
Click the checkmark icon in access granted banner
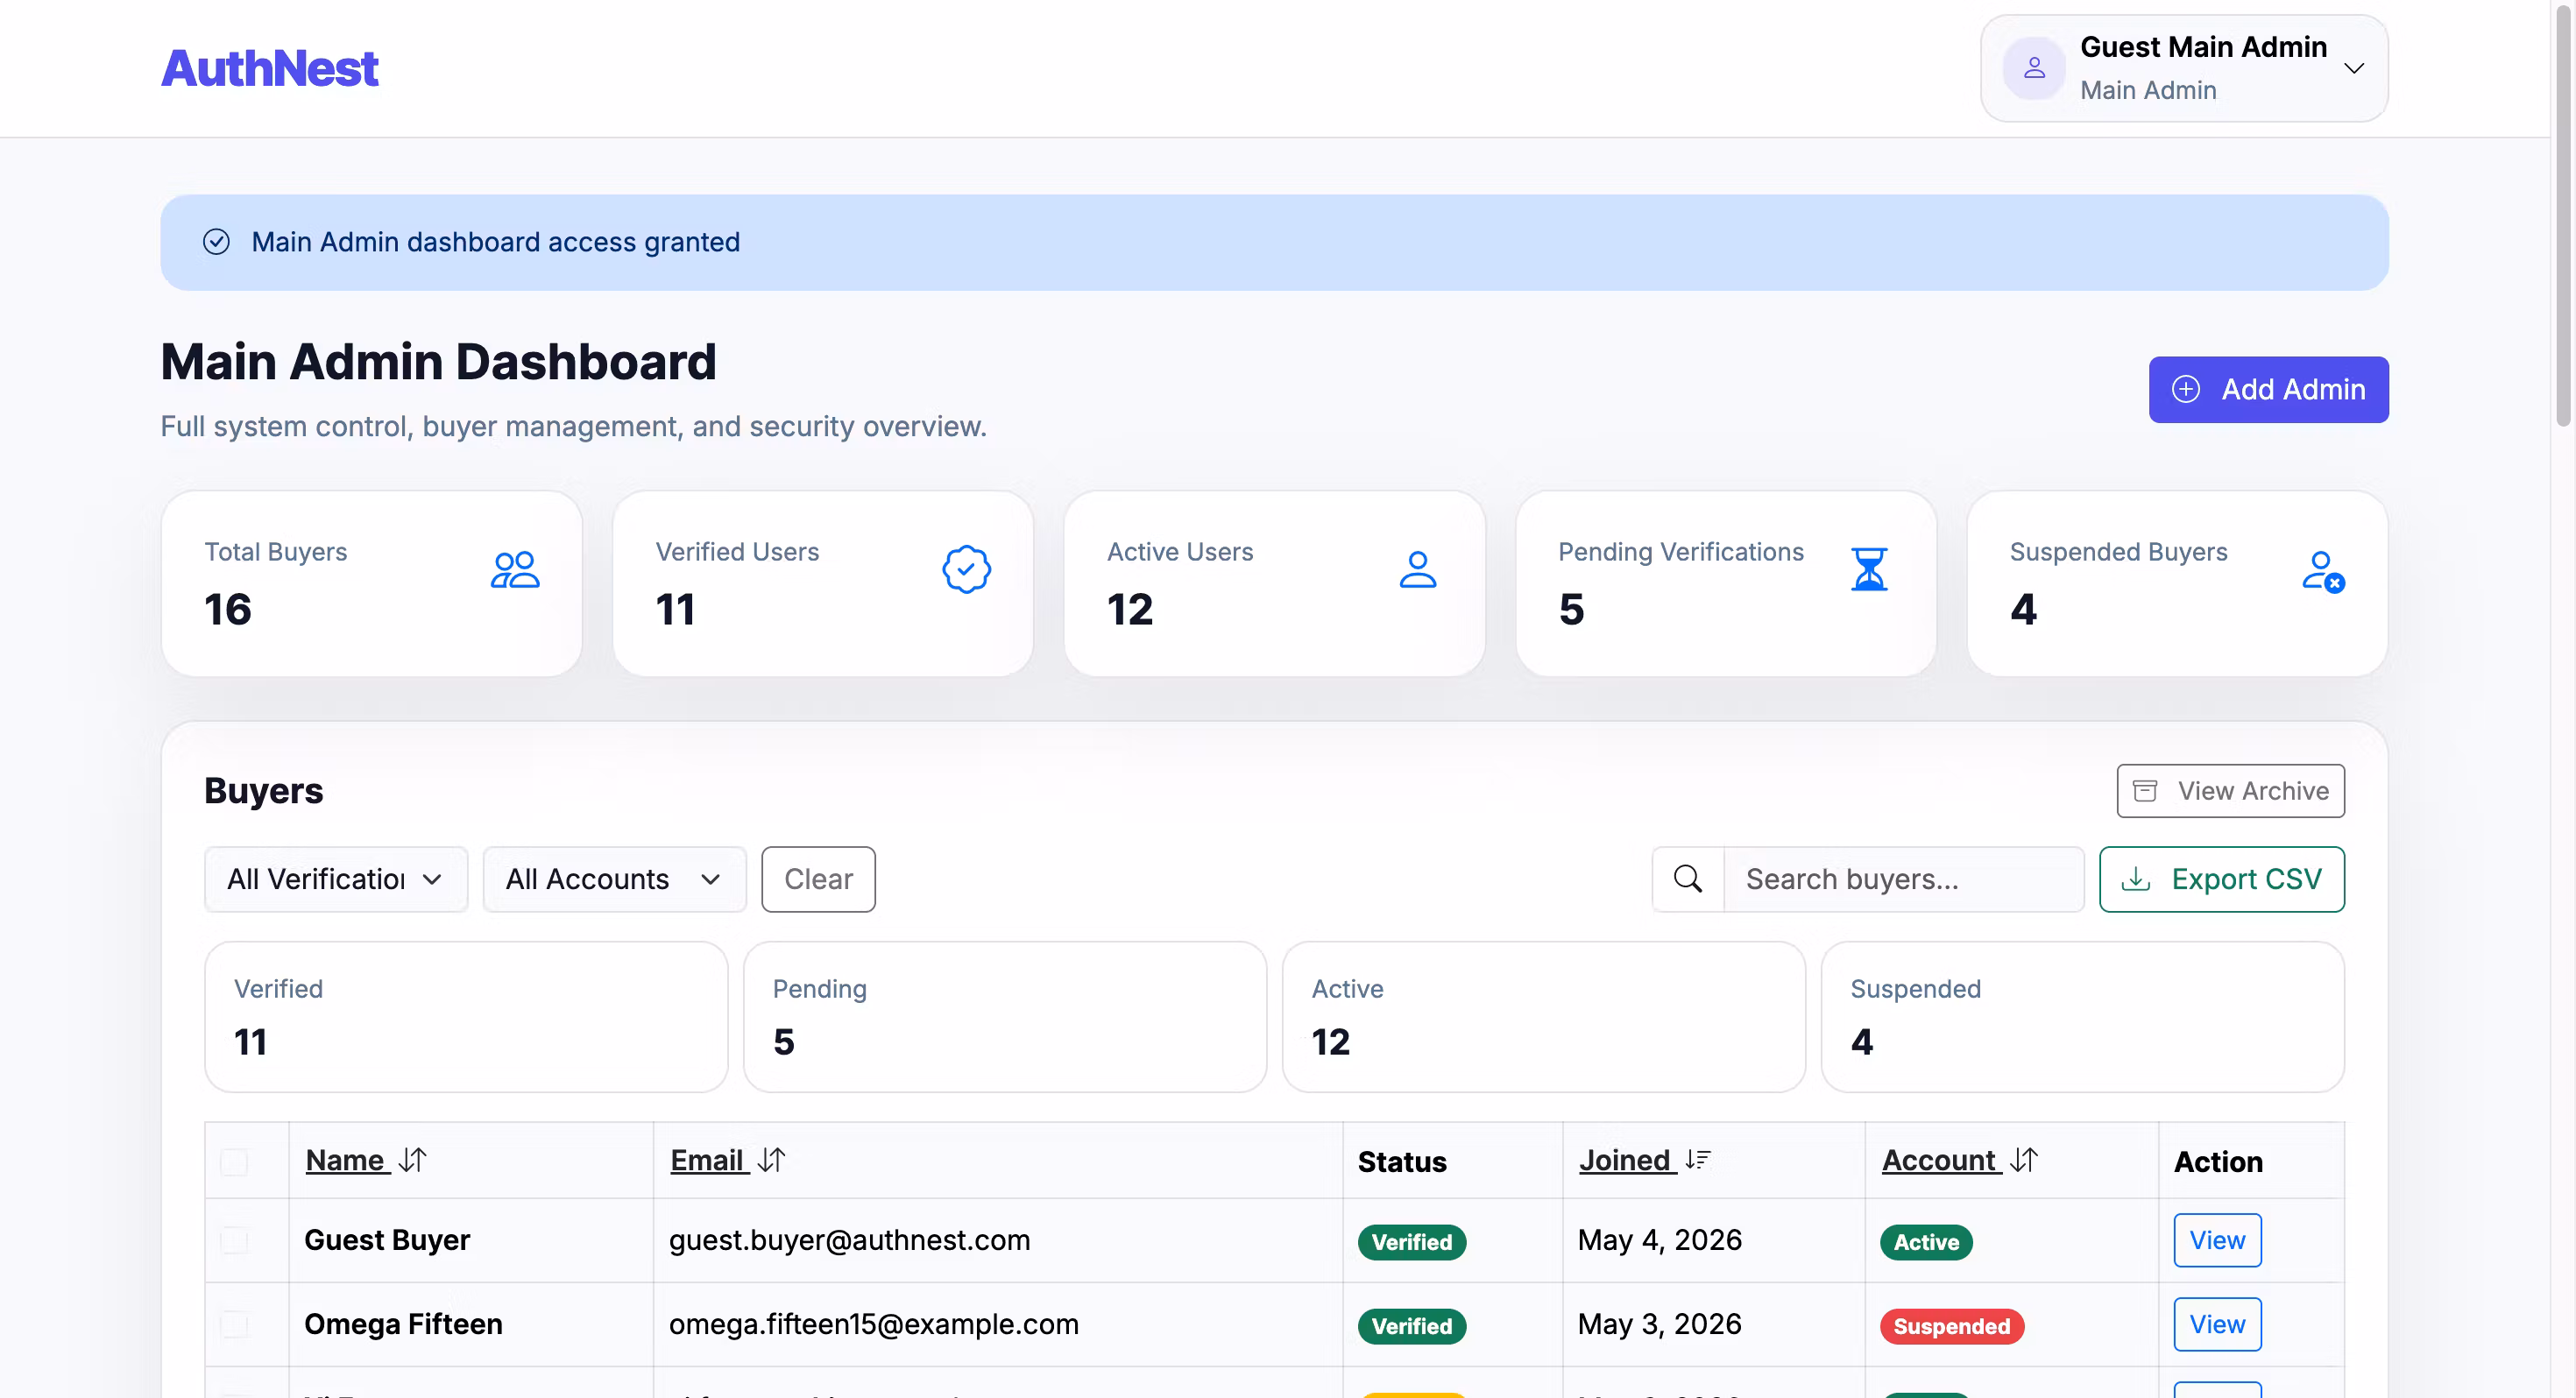(216, 242)
